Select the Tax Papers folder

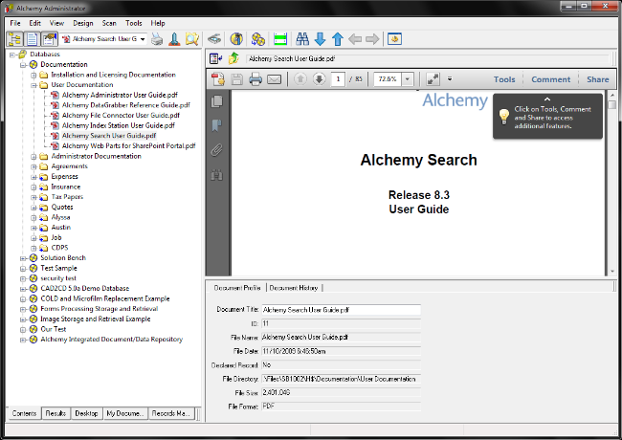(x=67, y=197)
